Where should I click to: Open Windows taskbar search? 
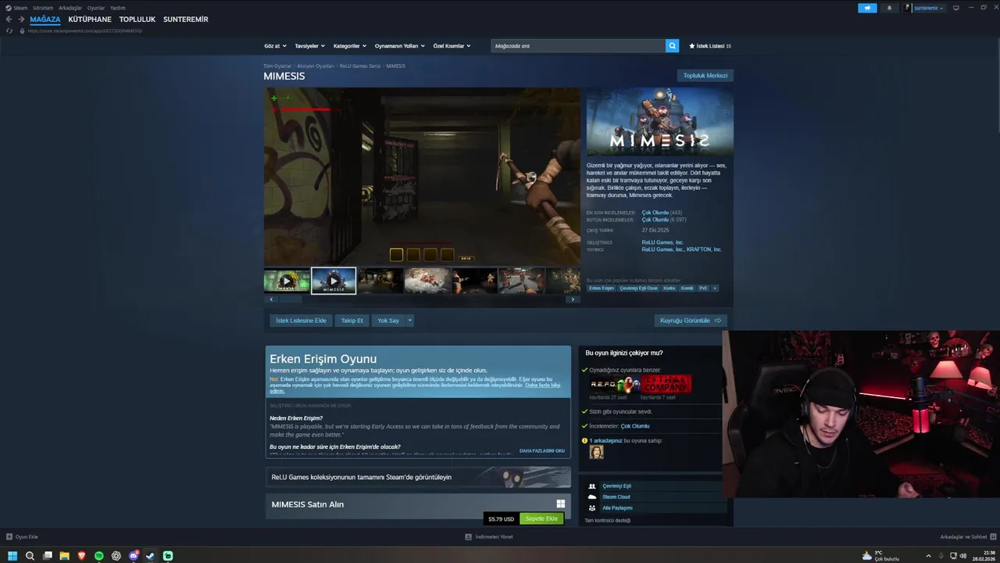click(x=30, y=556)
